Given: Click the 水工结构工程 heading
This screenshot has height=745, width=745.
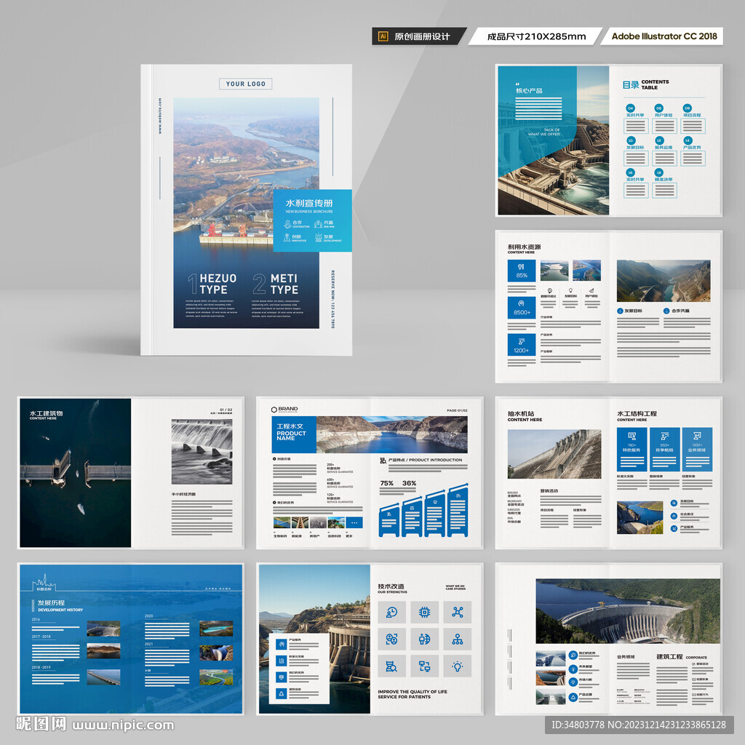Looking at the screenshot, I should point(637,413).
